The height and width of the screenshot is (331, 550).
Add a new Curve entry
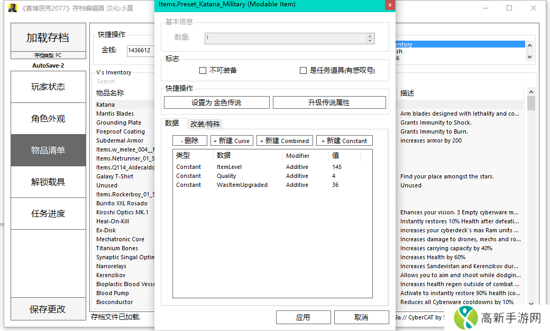[231, 141]
